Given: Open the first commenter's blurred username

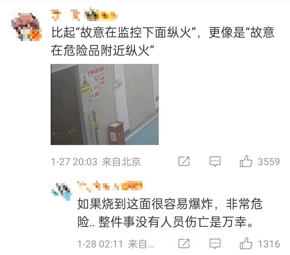Looking at the screenshot, I should (65, 15).
